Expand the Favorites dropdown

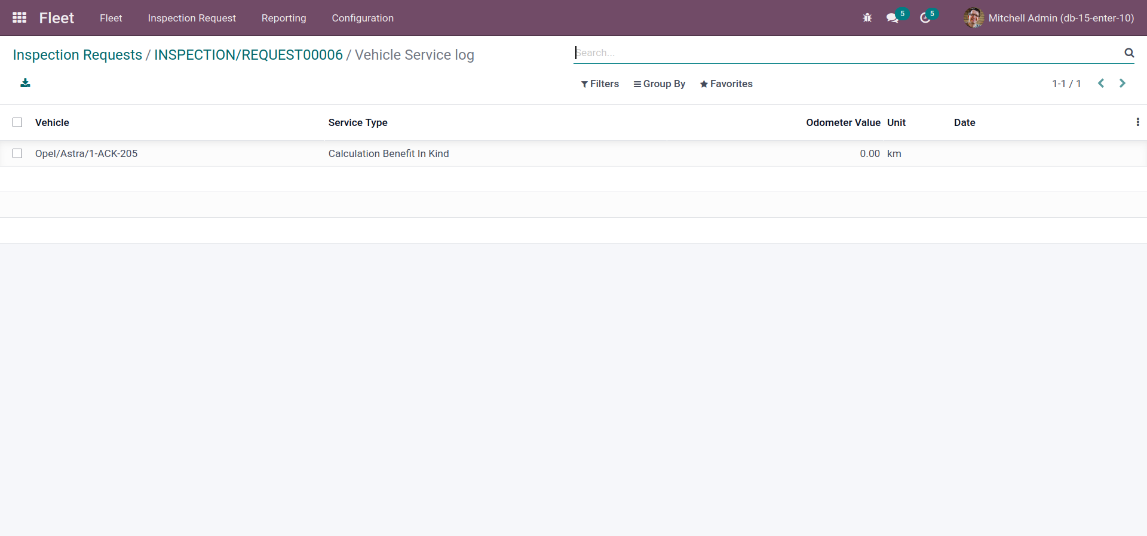point(726,84)
